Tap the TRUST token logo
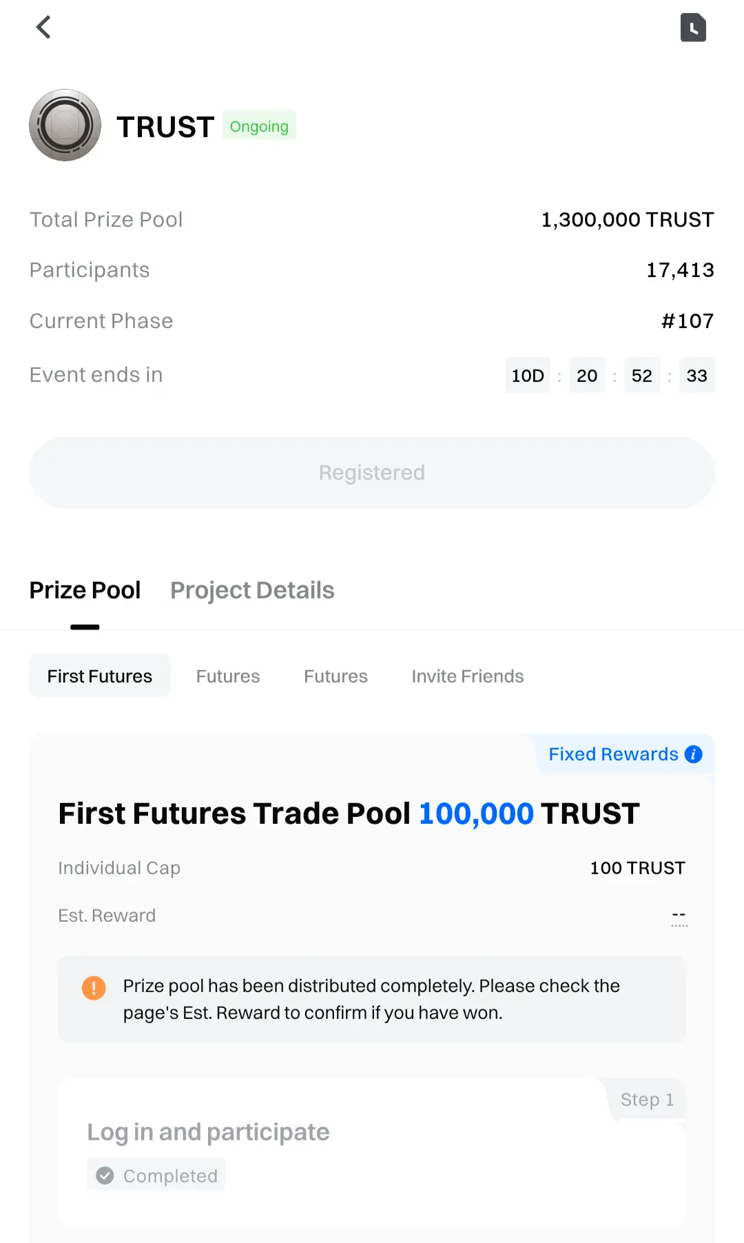Viewport: 744px width, 1243px height. pyautogui.click(x=65, y=125)
